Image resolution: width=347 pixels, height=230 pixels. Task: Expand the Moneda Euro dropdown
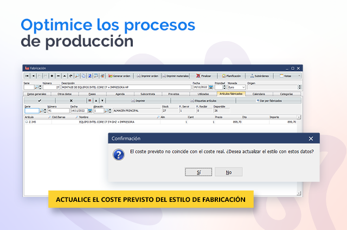(243, 87)
